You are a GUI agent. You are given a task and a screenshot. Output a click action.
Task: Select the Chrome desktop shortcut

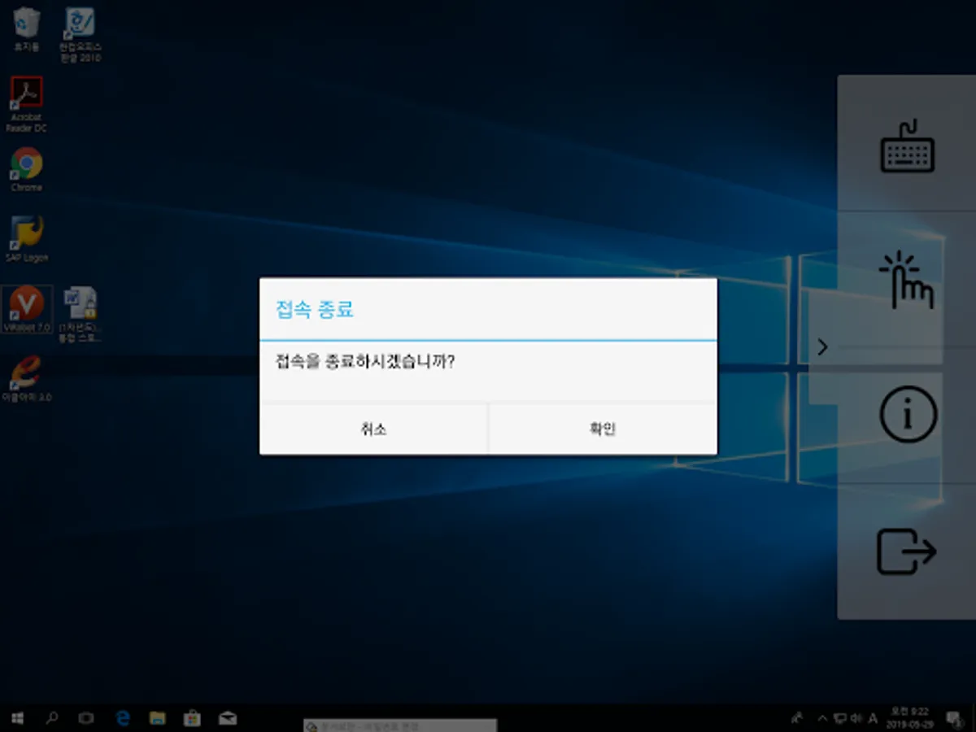[x=27, y=169]
